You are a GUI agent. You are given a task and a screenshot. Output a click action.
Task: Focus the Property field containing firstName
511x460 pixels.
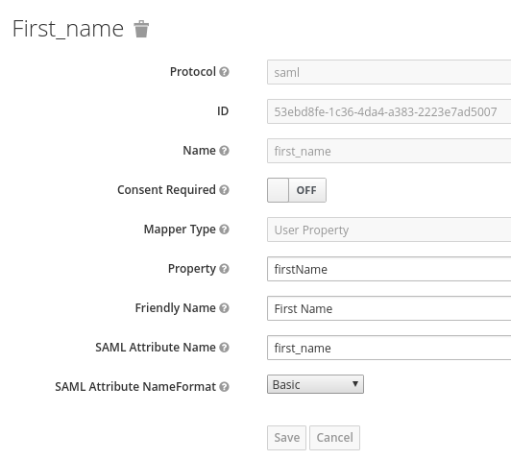(x=389, y=269)
